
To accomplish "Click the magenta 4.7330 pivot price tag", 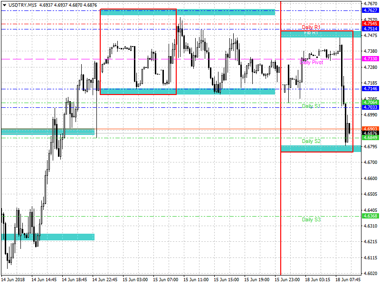I will [x=370, y=58].
